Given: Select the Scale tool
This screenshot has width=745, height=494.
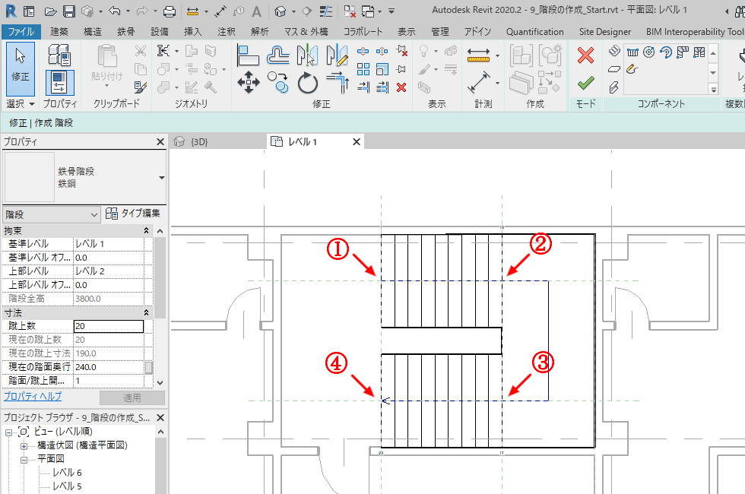Looking at the screenshot, I should click(x=382, y=69).
